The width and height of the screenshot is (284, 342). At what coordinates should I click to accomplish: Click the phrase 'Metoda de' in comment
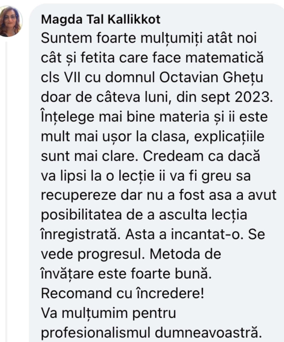(x=186, y=254)
